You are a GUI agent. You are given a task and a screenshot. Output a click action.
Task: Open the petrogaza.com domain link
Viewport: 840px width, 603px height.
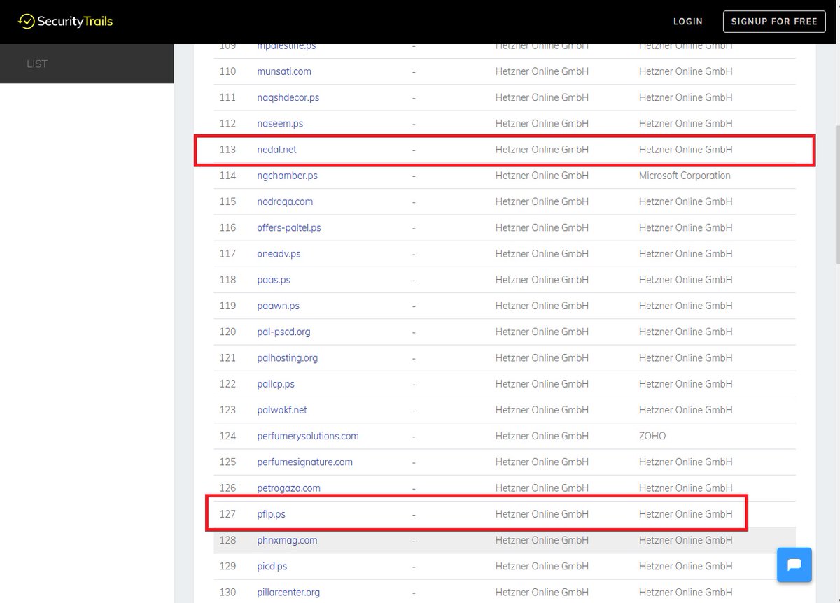[x=289, y=488]
